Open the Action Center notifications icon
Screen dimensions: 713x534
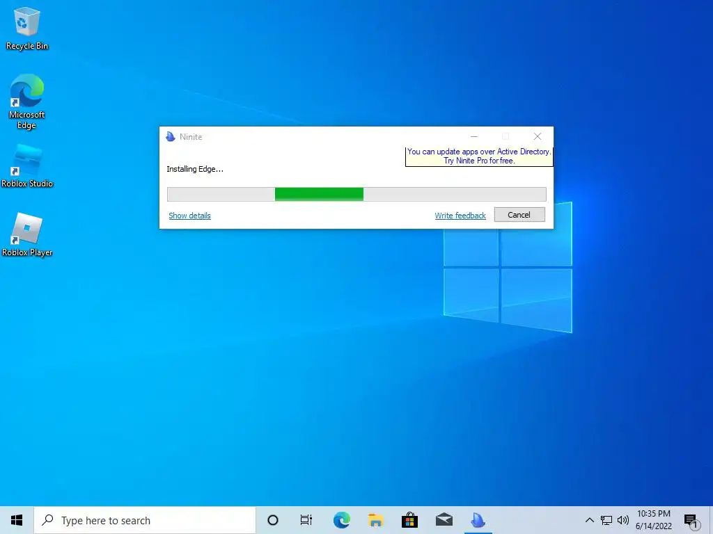pyautogui.click(x=691, y=520)
